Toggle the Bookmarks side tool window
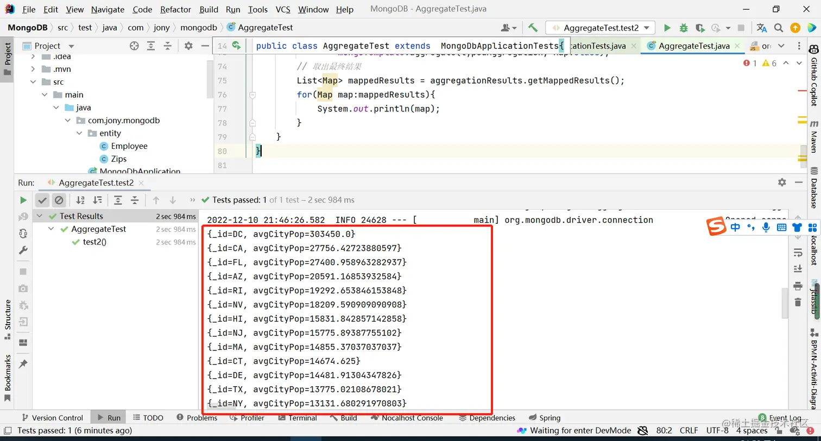821x441 pixels. (x=7, y=378)
